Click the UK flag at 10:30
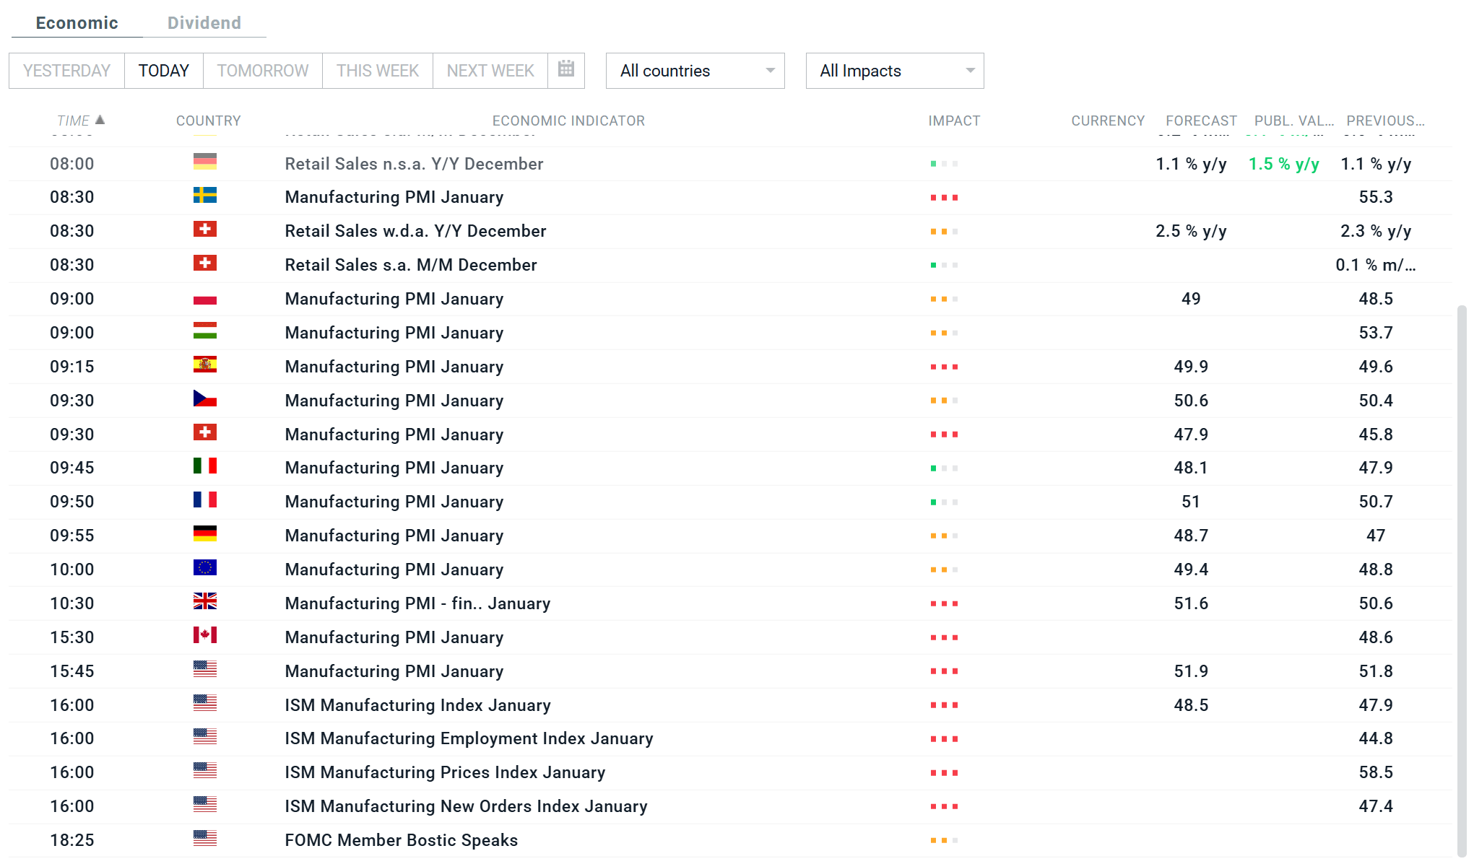1474x864 pixels. coord(204,601)
